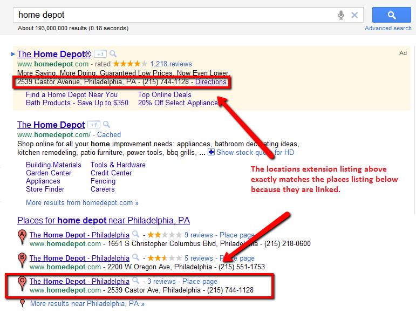Click map pin B marker
This screenshot has width=416, height=313.
coord(22,259)
